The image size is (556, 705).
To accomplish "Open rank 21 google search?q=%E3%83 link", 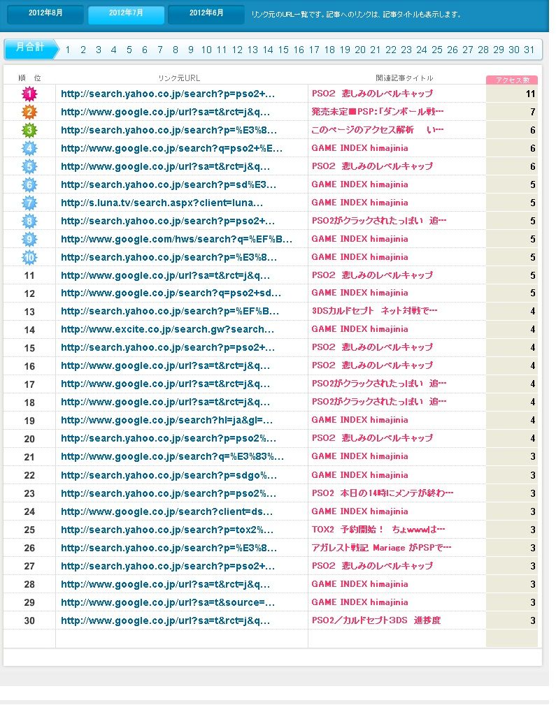I will pyautogui.click(x=173, y=457).
